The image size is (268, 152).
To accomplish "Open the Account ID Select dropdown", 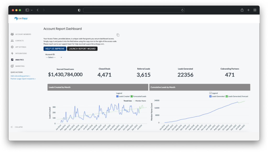I will pyautogui.click(x=54, y=57).
